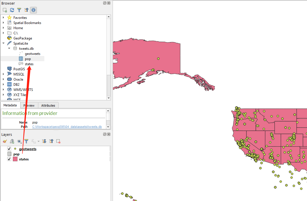Open the Attributes tab
The height and width of the screenshot is (201, 307).
click(x=48, y=105)
